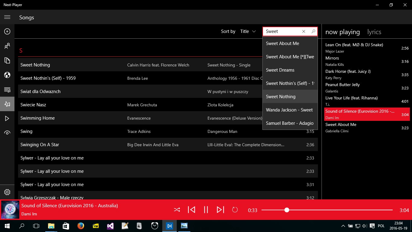Open the Artists people icon in sidebar
Image resolution: width=412 pixels, height=232 pixels.
[x=7, y=46]
